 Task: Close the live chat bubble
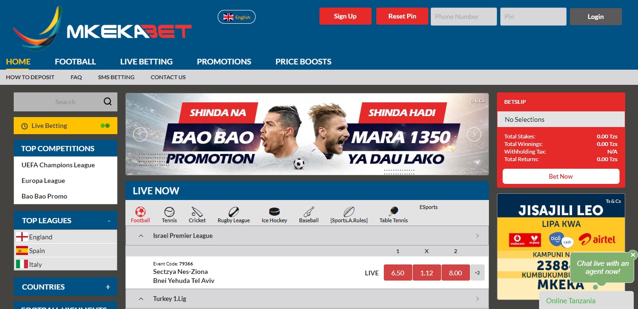point(633,255)
